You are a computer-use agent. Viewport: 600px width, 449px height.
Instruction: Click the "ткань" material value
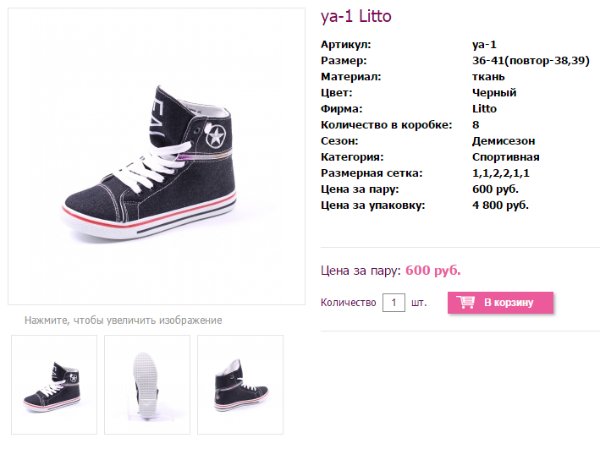click(x=488, y=77)
